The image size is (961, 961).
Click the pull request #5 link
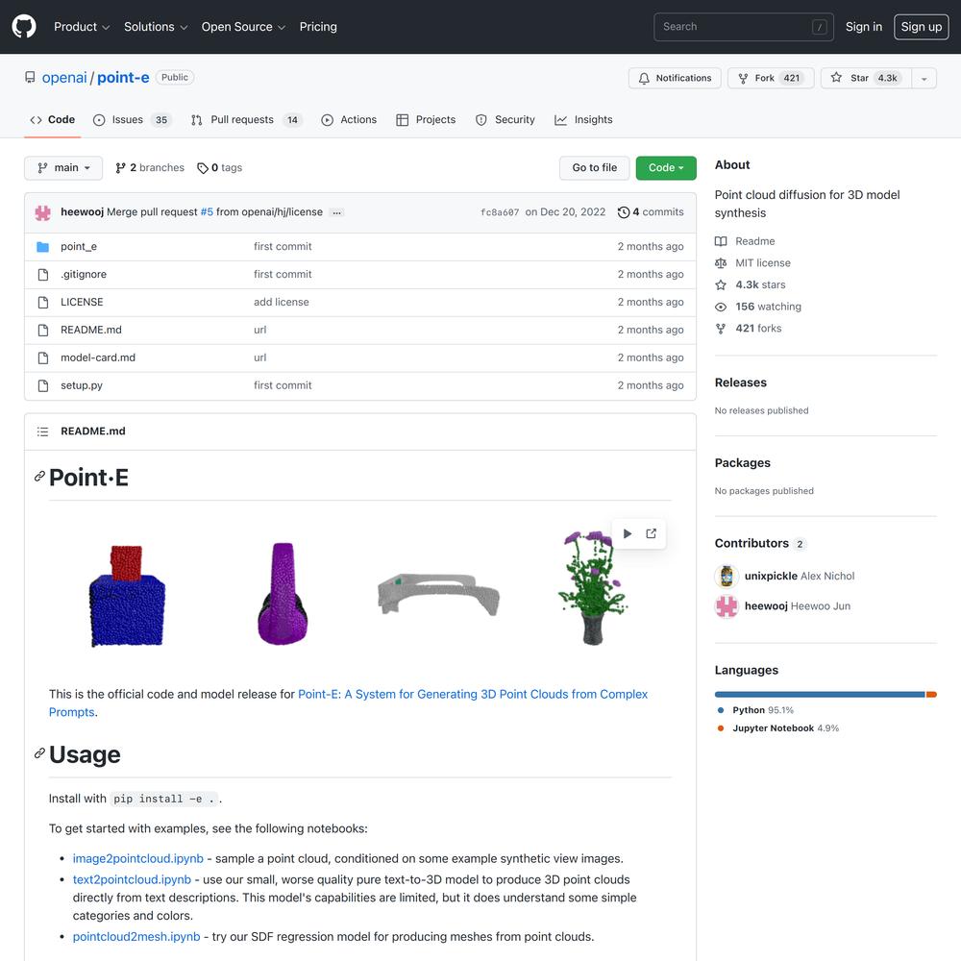[x=207, y=212]
